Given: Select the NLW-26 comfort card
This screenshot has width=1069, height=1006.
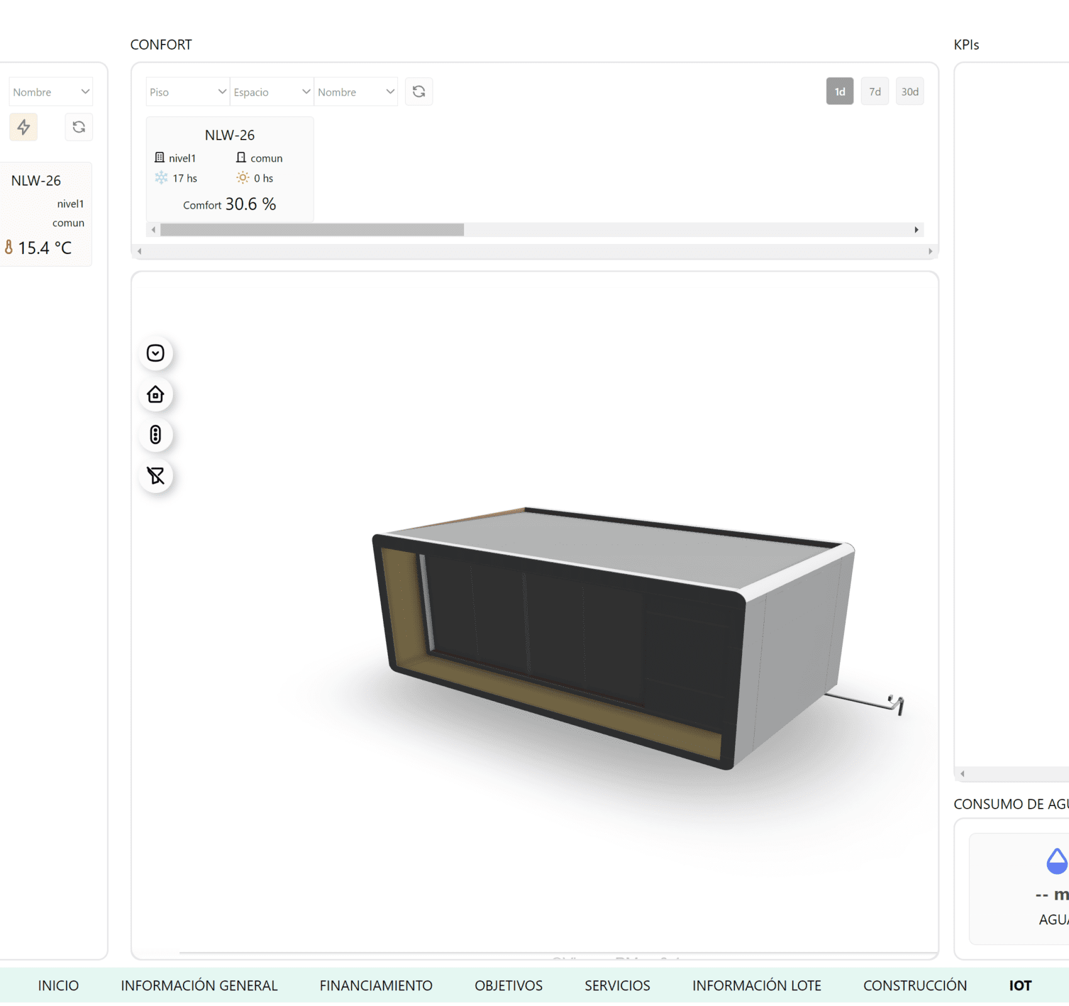Looking at the screenshot, I should point(230,169).
